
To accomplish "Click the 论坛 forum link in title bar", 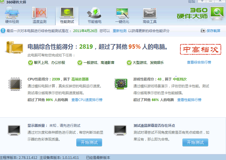I will tap(191, 1).
